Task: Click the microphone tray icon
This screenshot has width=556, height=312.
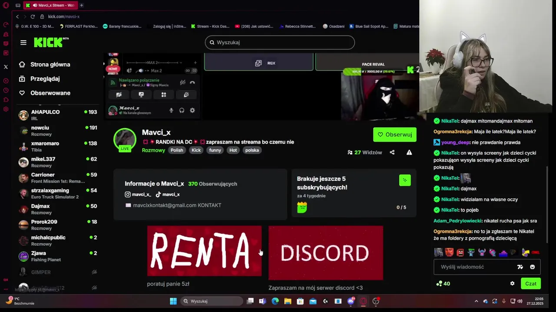Action: click(x=504, y=301)
